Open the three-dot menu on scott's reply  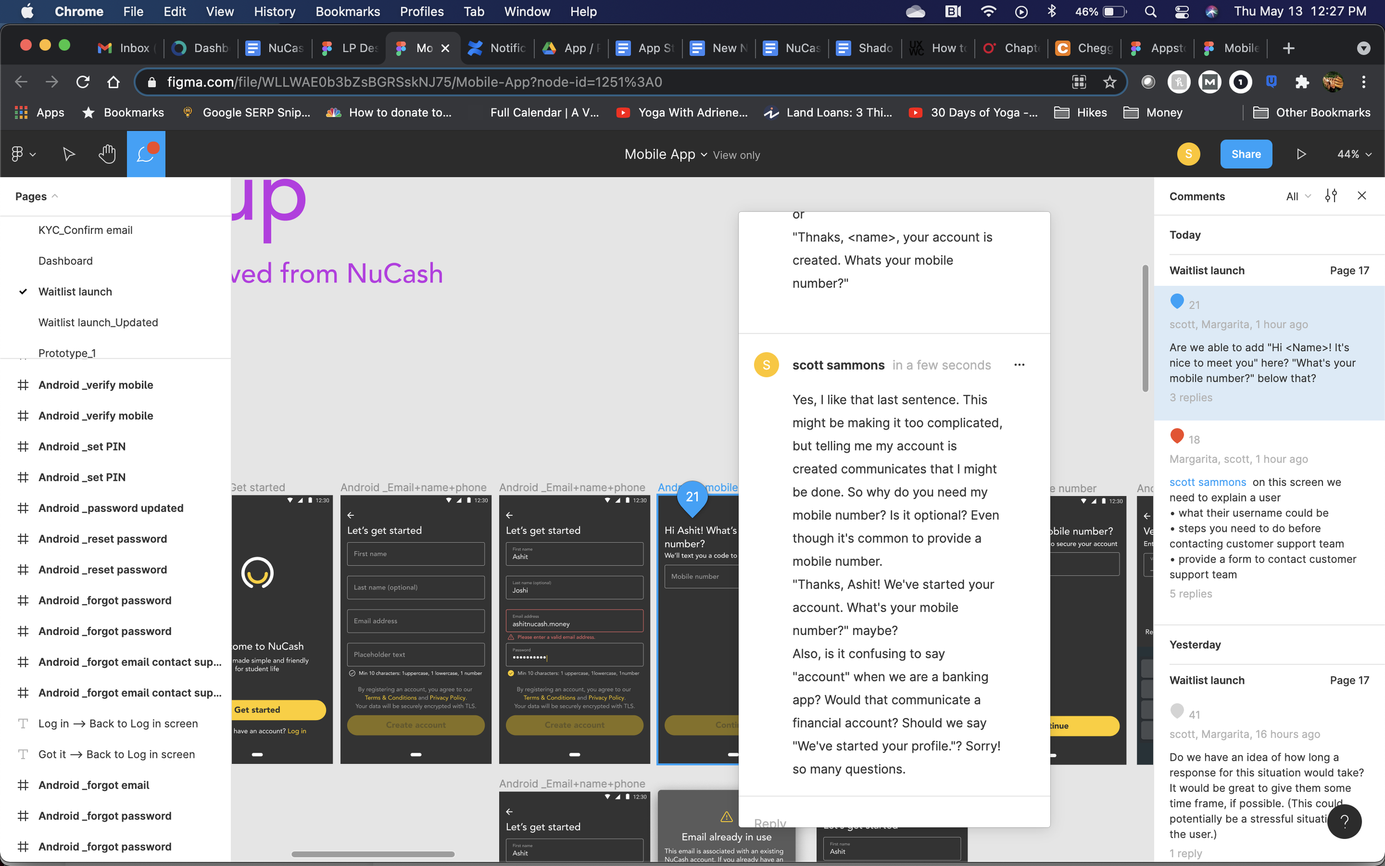(1019, 365)
